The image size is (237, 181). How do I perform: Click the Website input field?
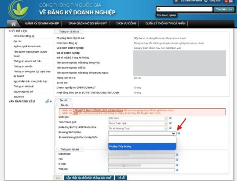[141, 170]
